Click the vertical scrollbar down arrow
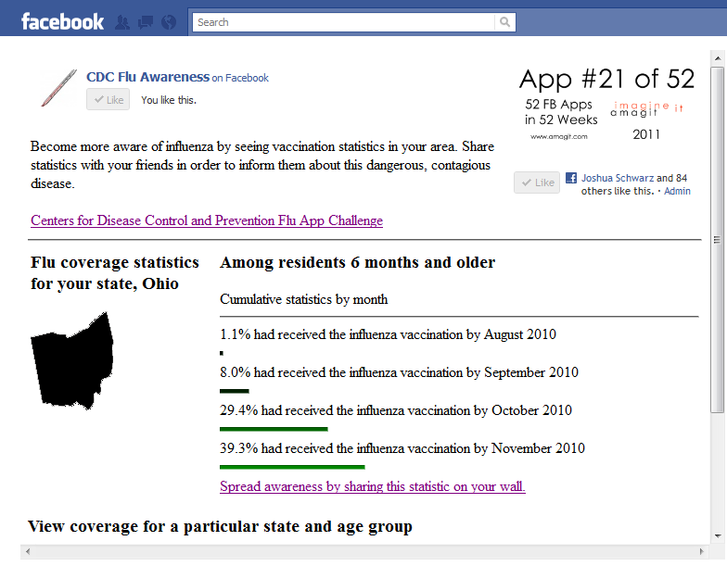 [718, 535]
